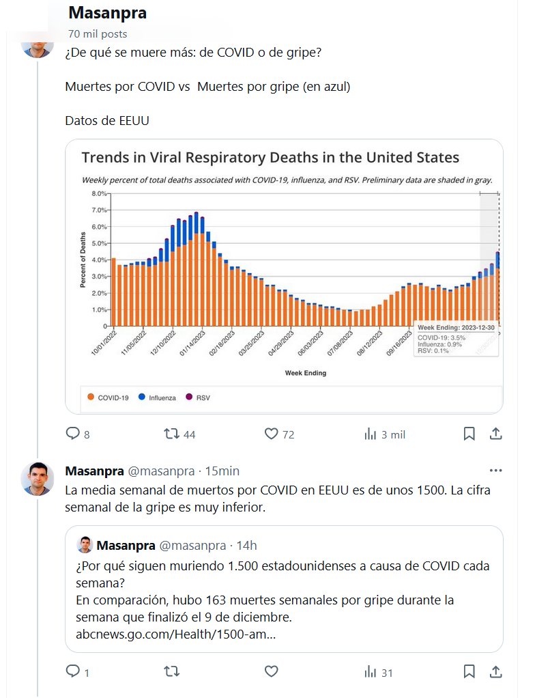Toggle the RSV series in chart legend
This screenshot has height=698, width=535.
(198, 397)
